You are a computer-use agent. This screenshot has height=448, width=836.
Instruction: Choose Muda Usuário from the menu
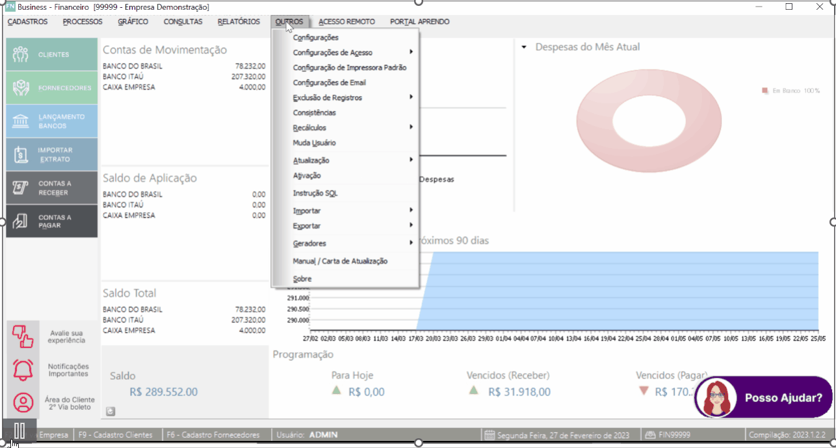point(315,143)
